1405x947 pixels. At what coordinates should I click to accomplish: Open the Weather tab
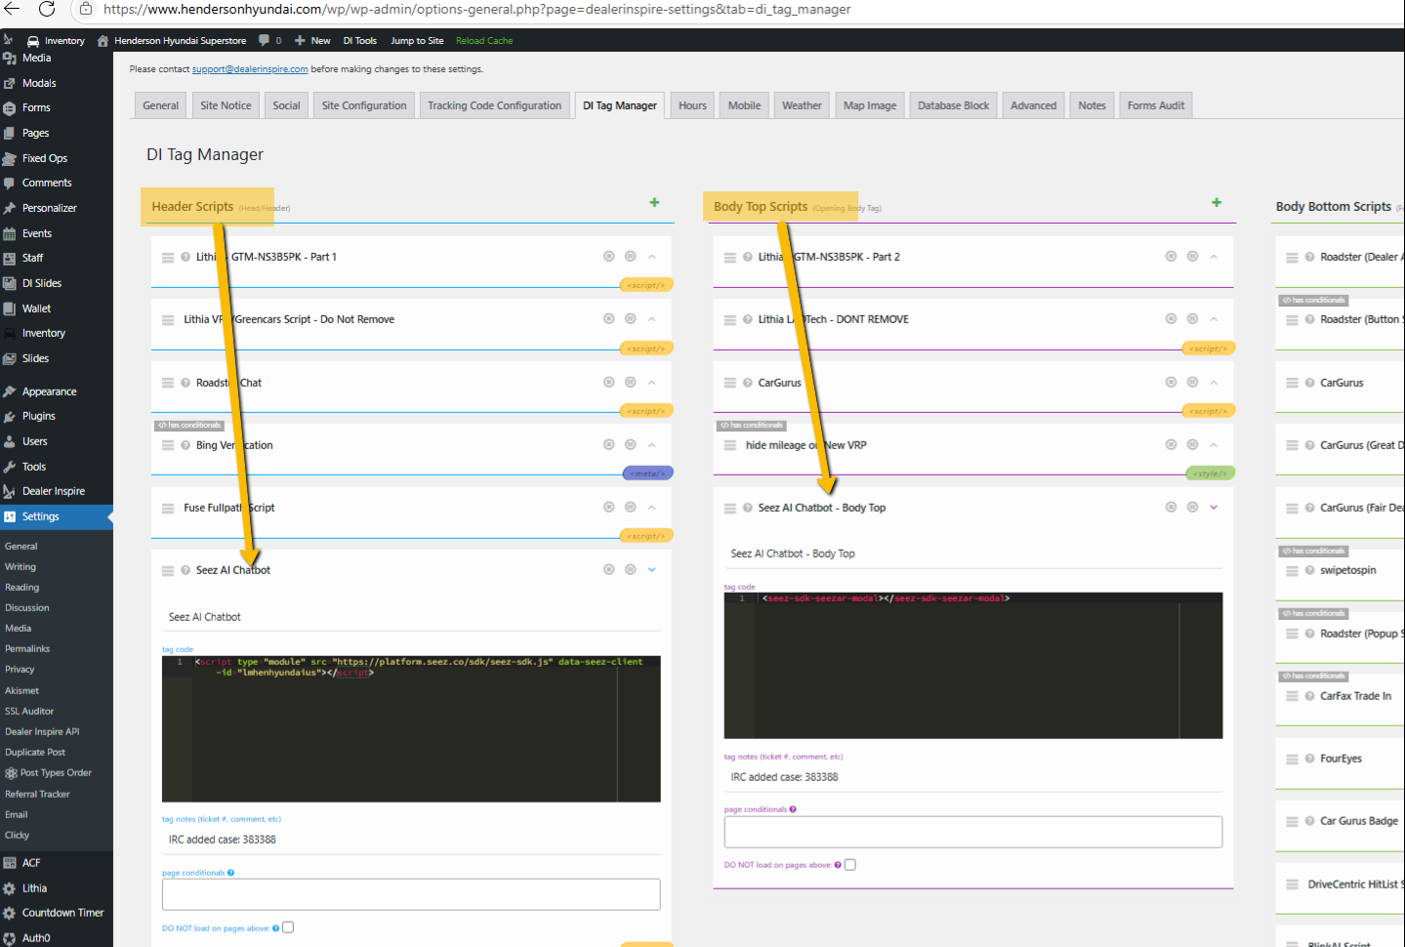pyautogui.click(x=802, y=105)
